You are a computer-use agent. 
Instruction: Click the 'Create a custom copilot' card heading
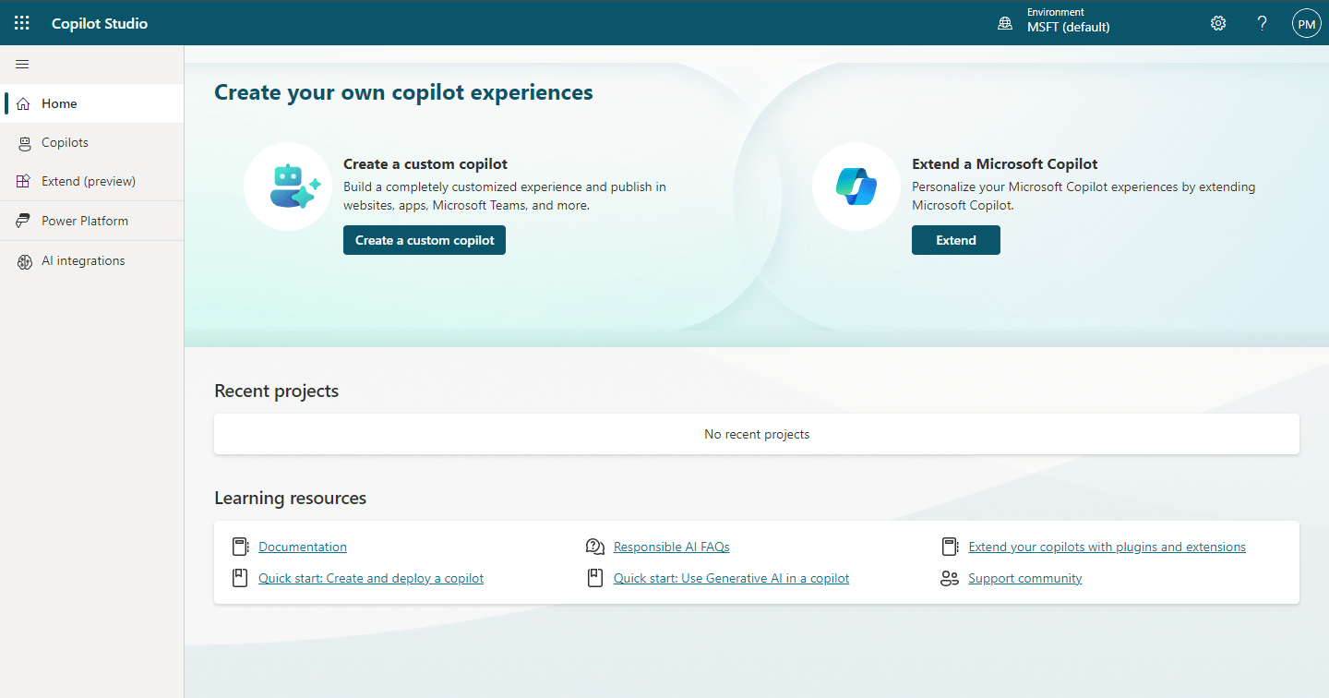425,163
